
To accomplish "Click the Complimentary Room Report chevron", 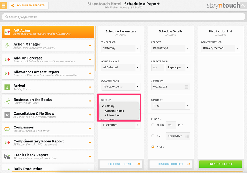I will click(90, 143).
